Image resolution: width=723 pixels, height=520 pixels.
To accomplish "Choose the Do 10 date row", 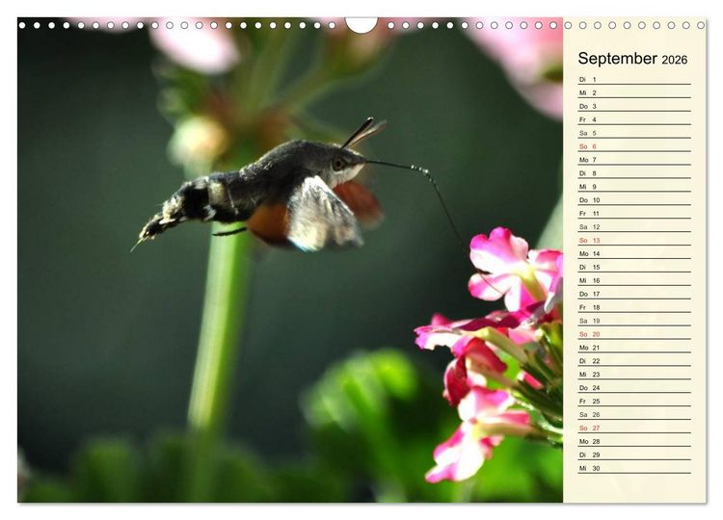I will tap(634, 200).
